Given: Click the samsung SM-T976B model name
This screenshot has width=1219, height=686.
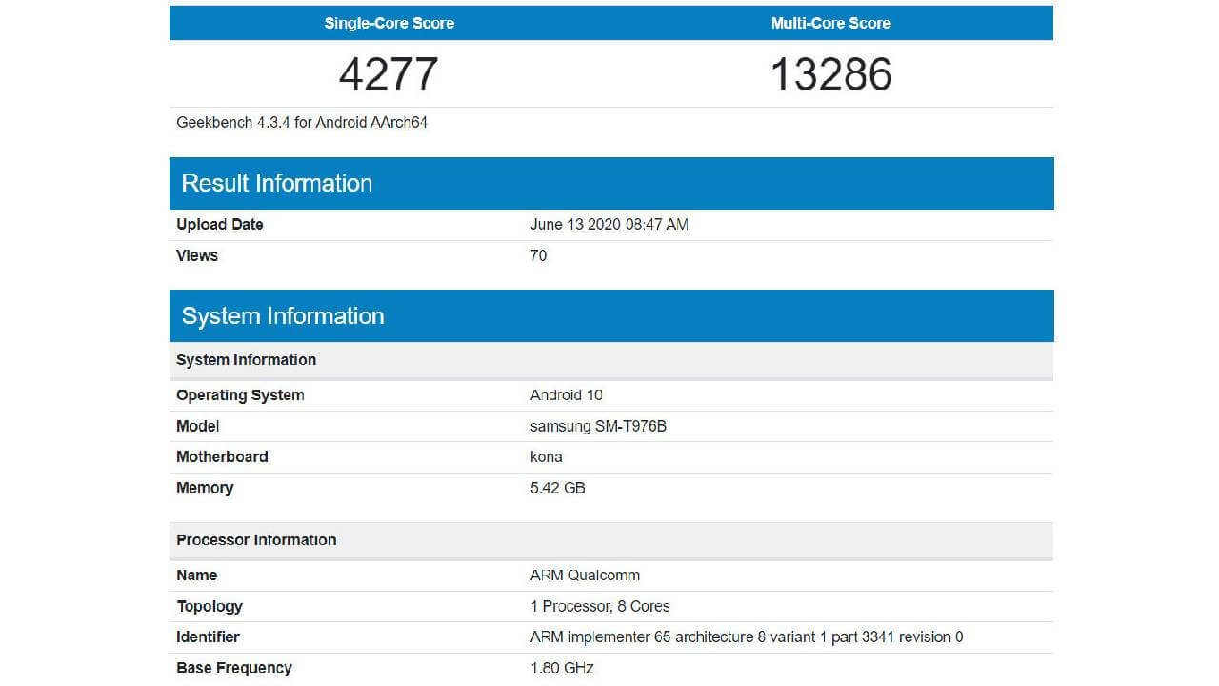Looking at the screenshot, I should tap(598, 426).
